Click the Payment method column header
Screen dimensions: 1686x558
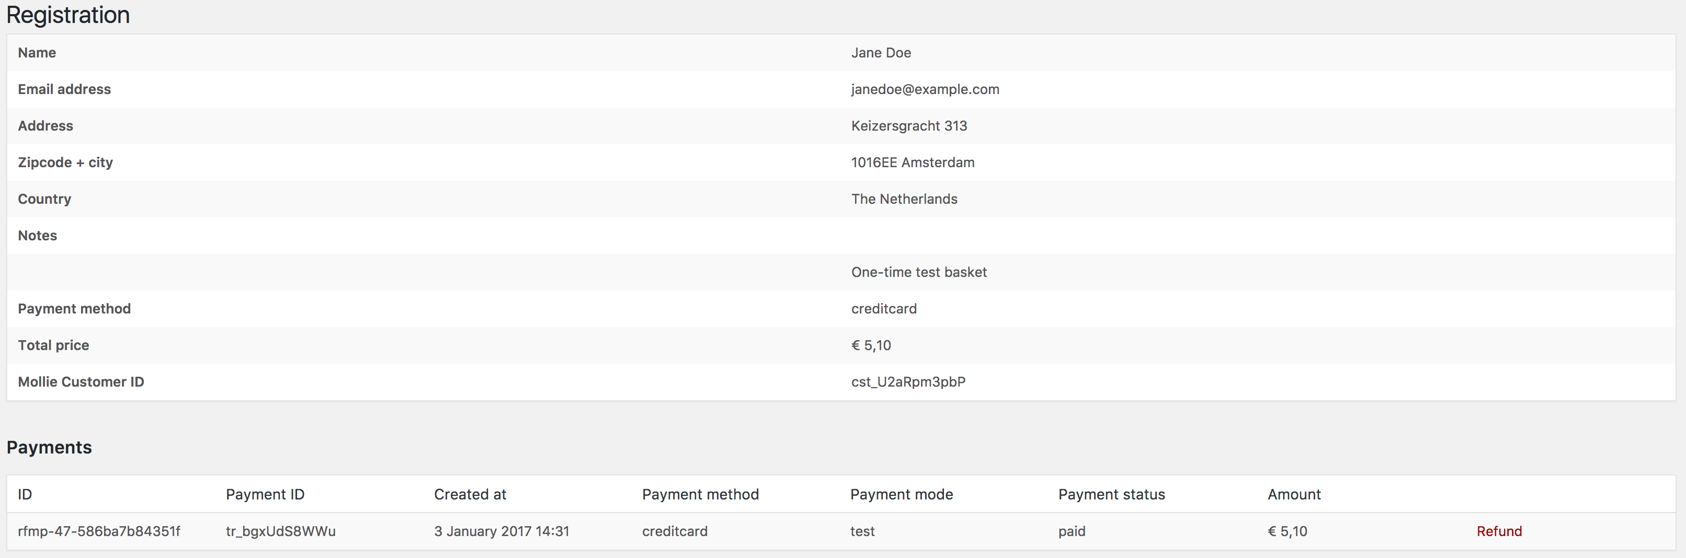tap(700, 494)
